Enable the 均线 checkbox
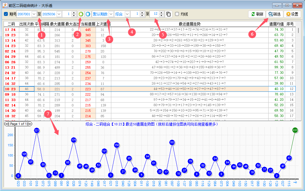 (177, 14)
